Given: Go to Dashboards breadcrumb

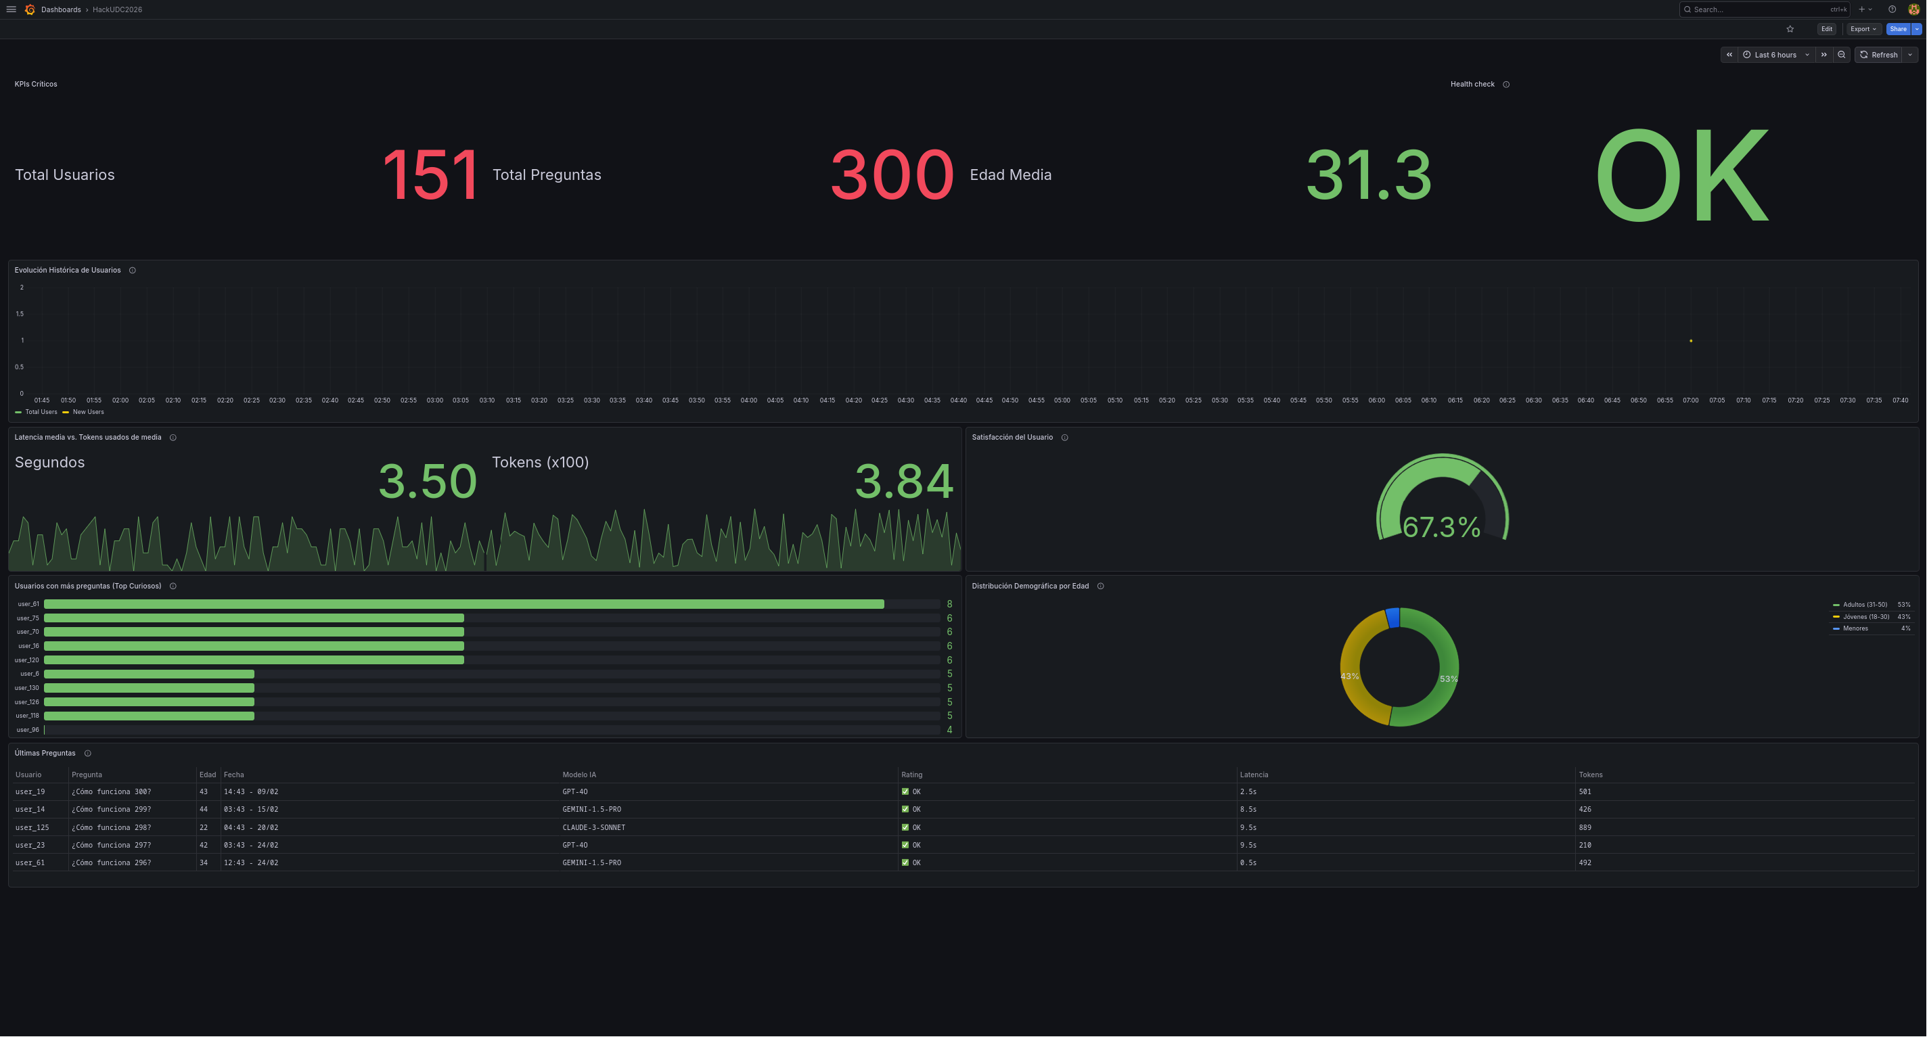Looking at the screenshot, I should click(x=61, y=9).
